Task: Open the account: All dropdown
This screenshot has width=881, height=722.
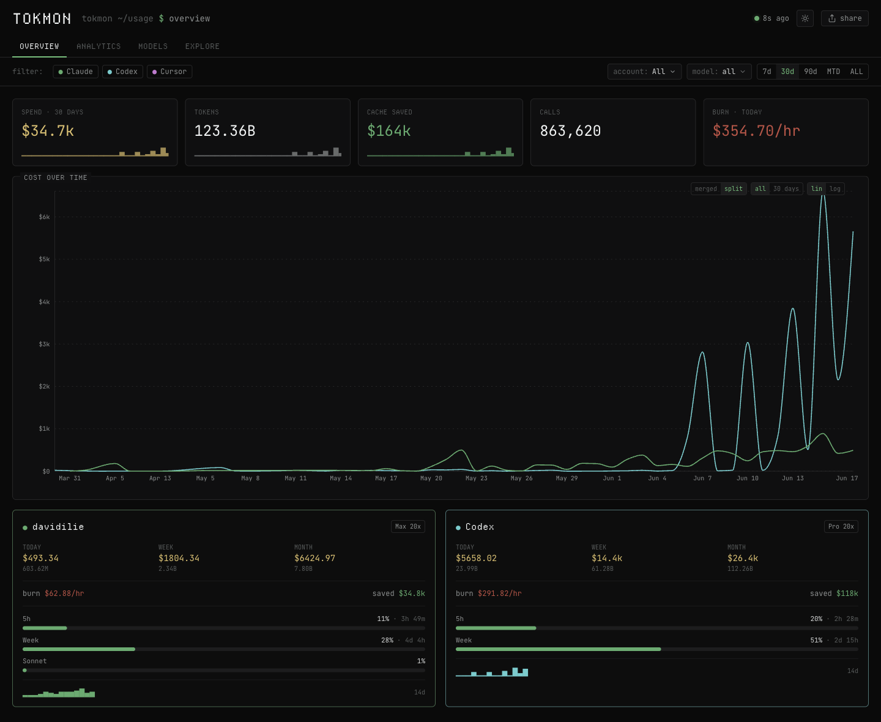Action: point(644,72)
